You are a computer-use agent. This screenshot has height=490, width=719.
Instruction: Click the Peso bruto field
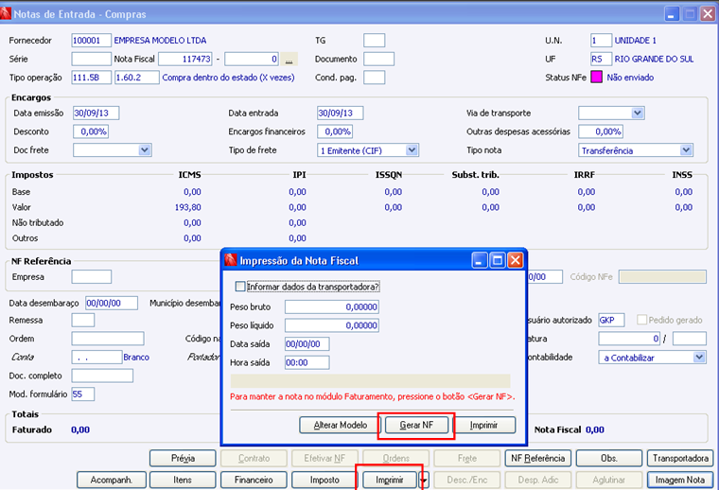click(332, 306)
